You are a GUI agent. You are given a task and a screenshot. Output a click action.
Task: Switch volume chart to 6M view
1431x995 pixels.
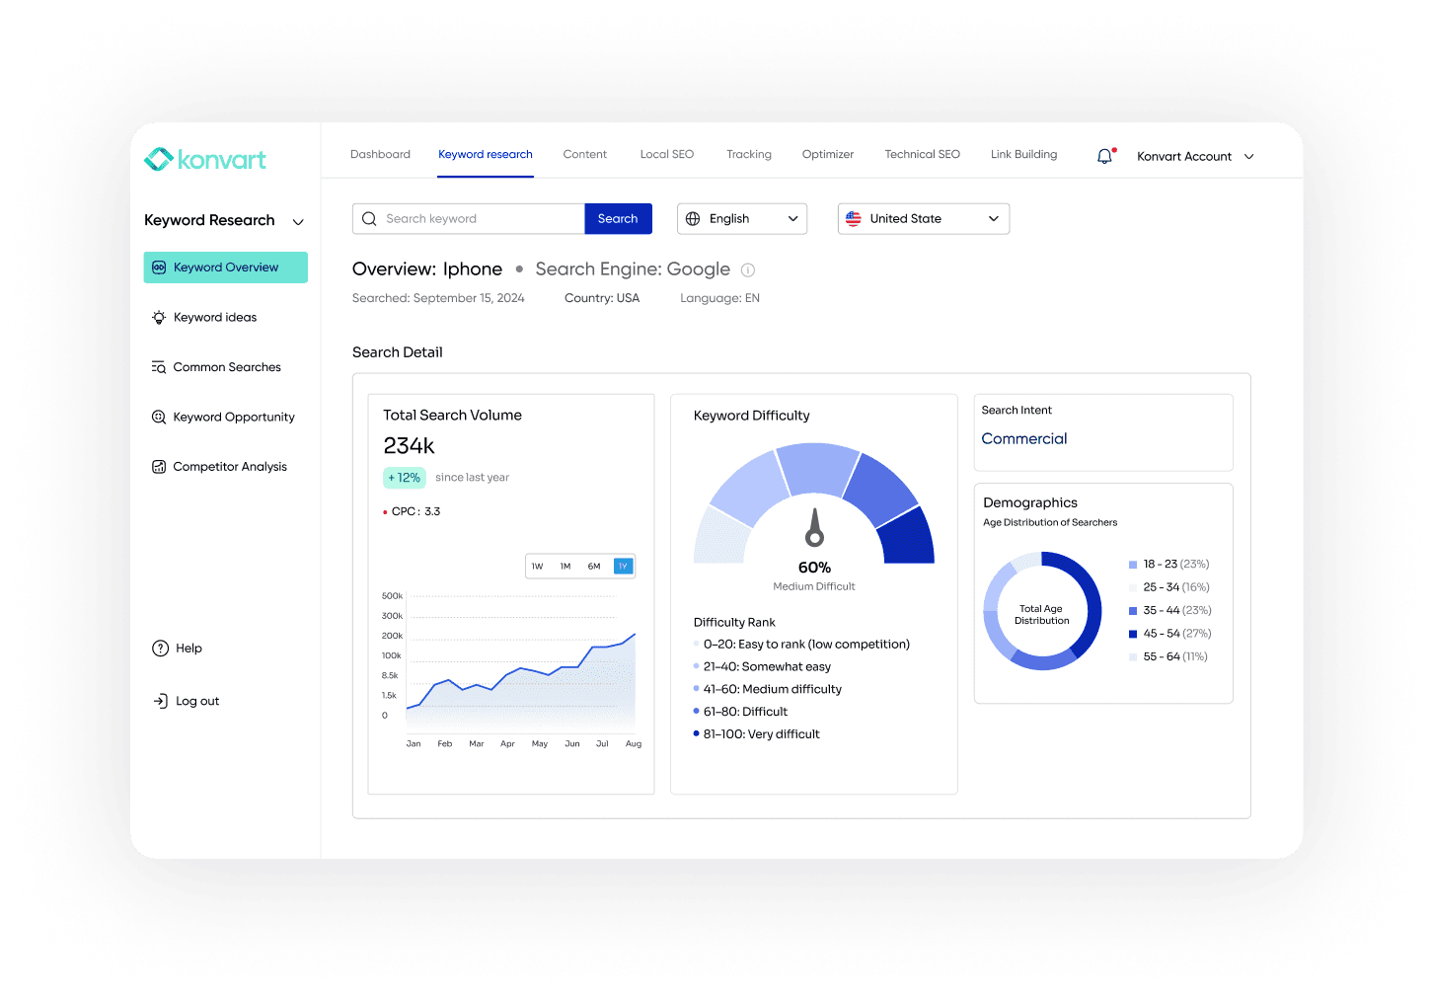(594, 566)
